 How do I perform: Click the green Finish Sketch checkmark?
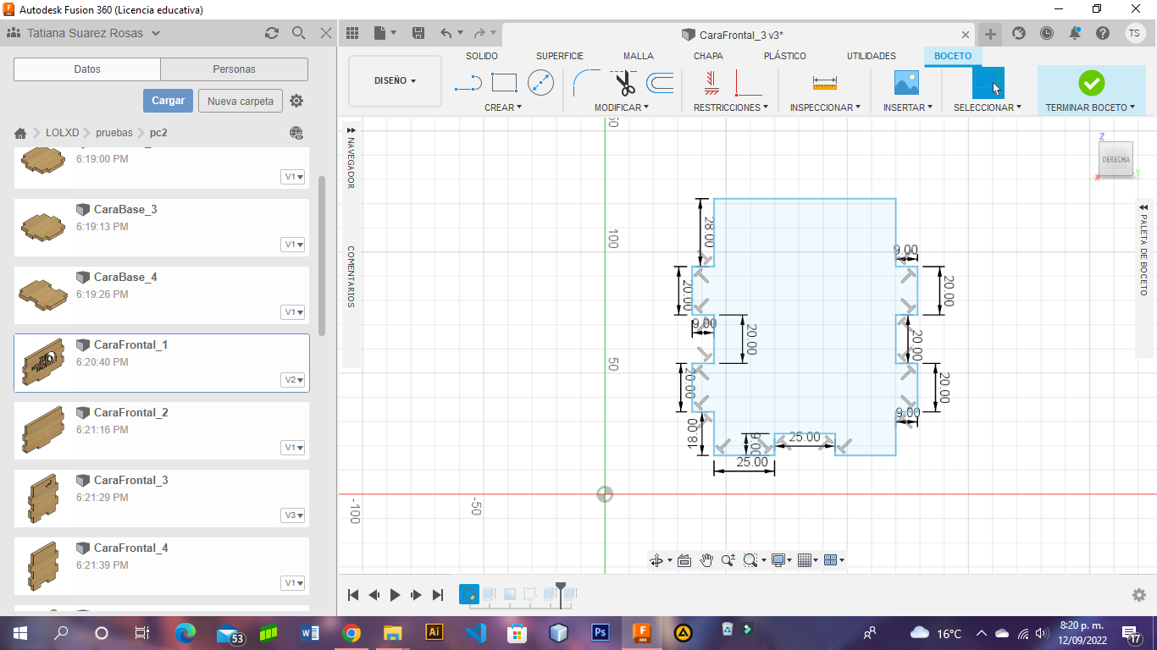pyautogui.click(x=1091, y=83)
